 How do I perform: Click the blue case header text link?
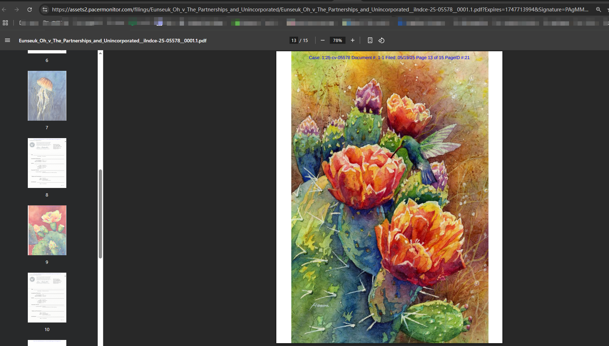[389, 58]
